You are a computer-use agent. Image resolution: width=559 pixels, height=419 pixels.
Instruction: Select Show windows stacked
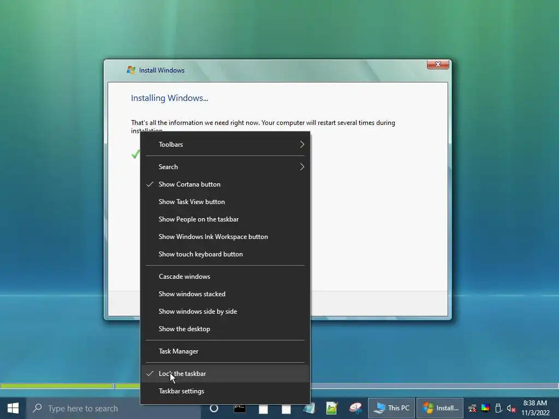click(x=225, y=294)
